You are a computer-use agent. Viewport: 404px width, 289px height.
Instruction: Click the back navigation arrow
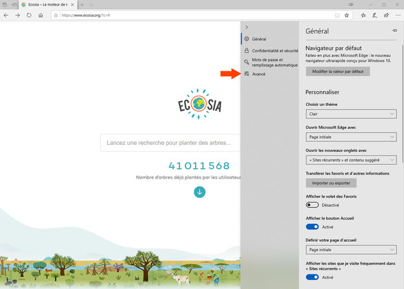click(6, 15)
